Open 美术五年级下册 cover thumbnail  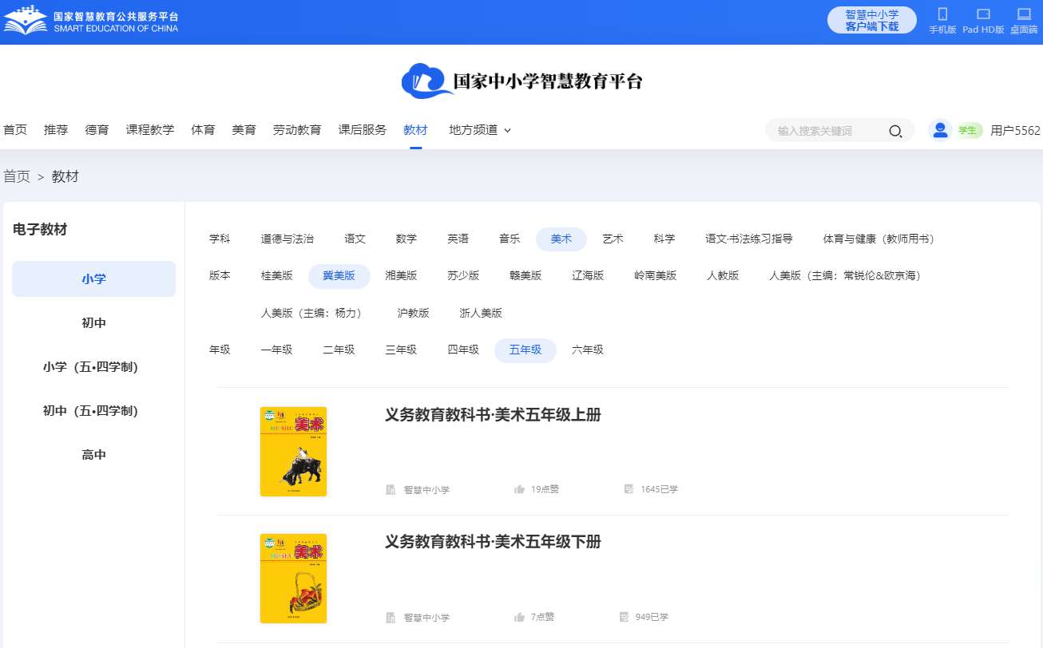tap(293, 579)
